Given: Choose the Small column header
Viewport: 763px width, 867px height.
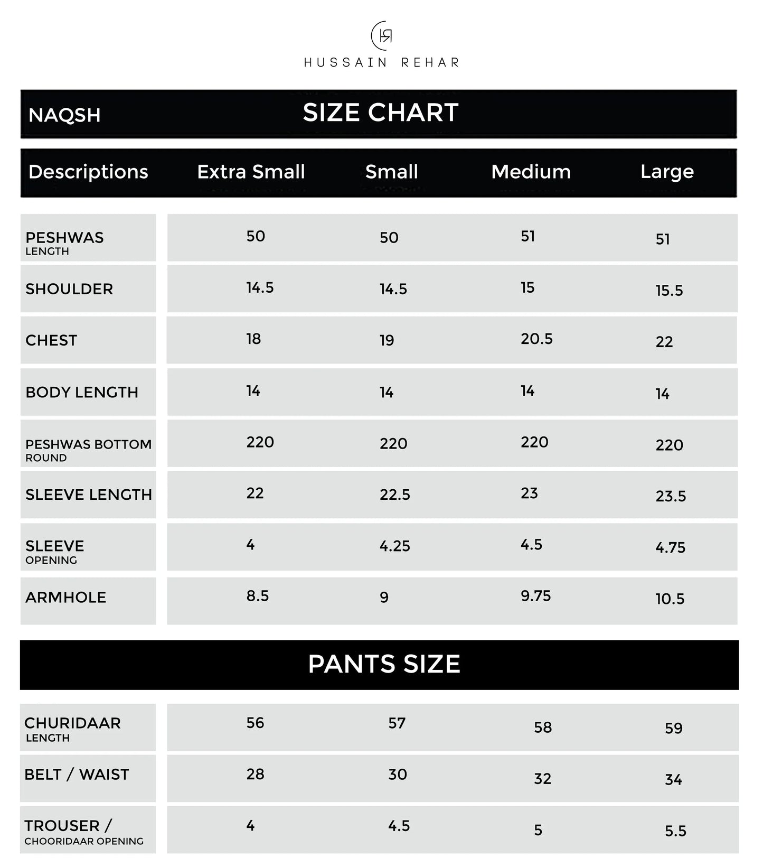Looking at the screenshot, I should tap(391, 172).
